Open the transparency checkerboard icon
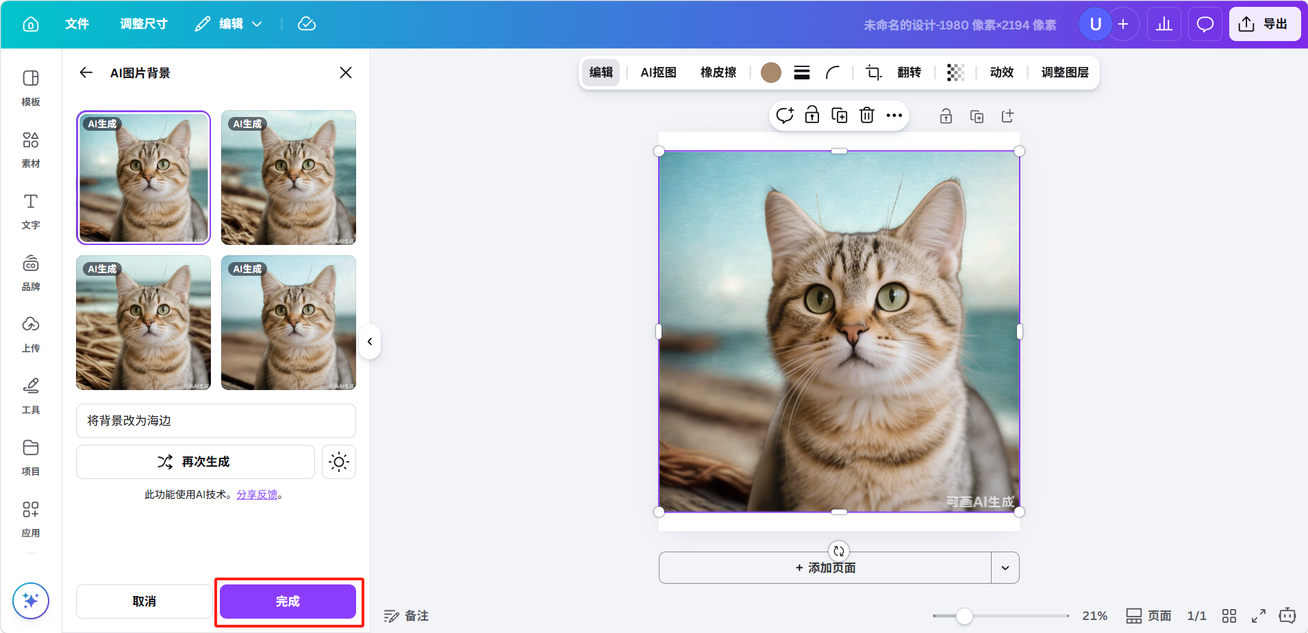 pyautogui.click(x=955, y=73)
